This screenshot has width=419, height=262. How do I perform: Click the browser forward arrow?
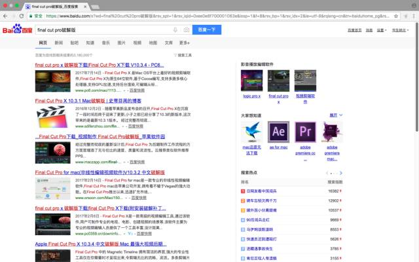(13, 16)
